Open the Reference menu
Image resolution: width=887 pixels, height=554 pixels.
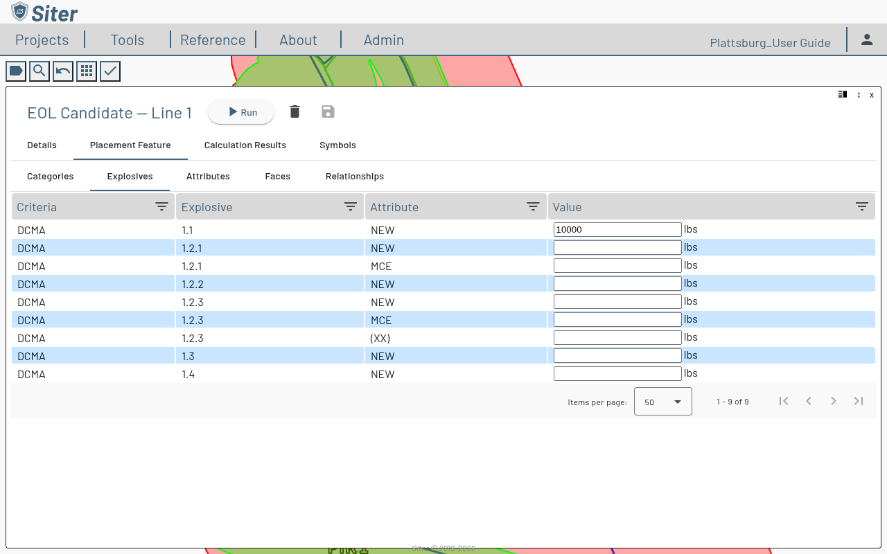coord(213,40)
